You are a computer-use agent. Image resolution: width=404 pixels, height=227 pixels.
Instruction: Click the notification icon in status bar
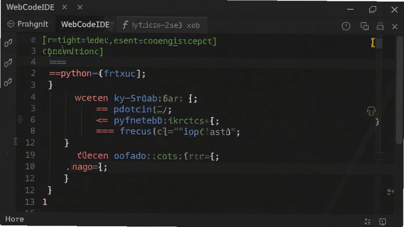click(x=383, y=221)
